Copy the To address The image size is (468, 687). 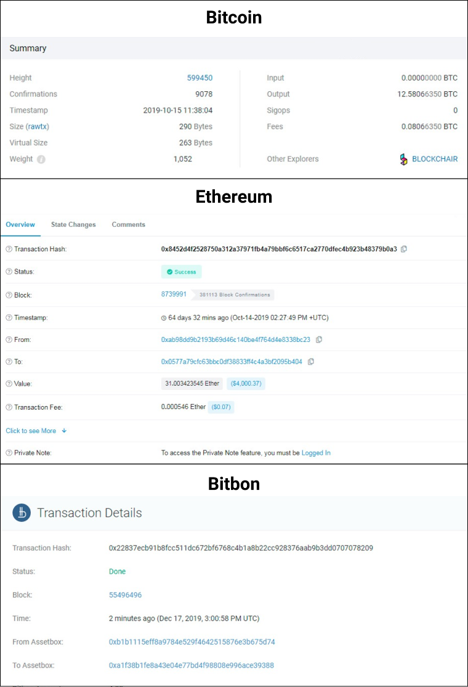(311, 362)
